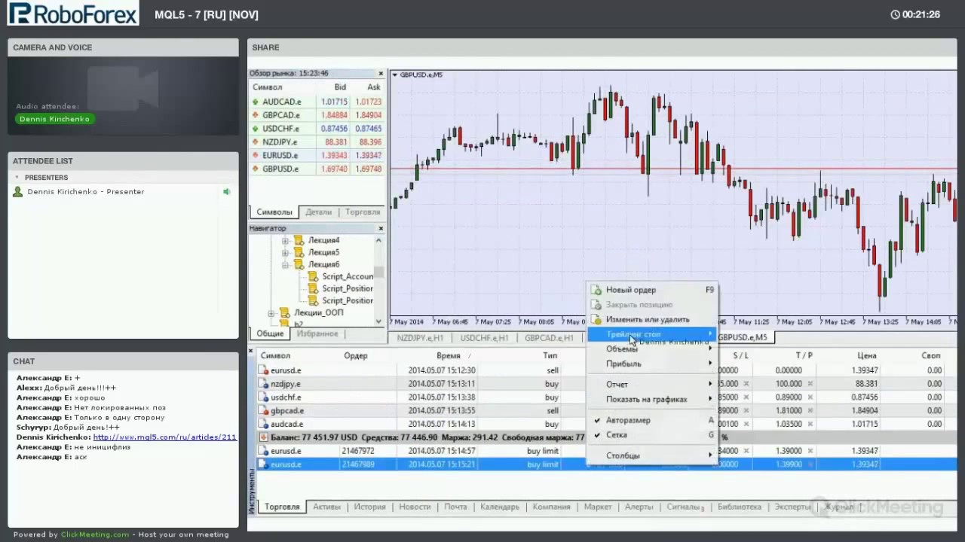Click the Script_Accoun script icon

314,276
